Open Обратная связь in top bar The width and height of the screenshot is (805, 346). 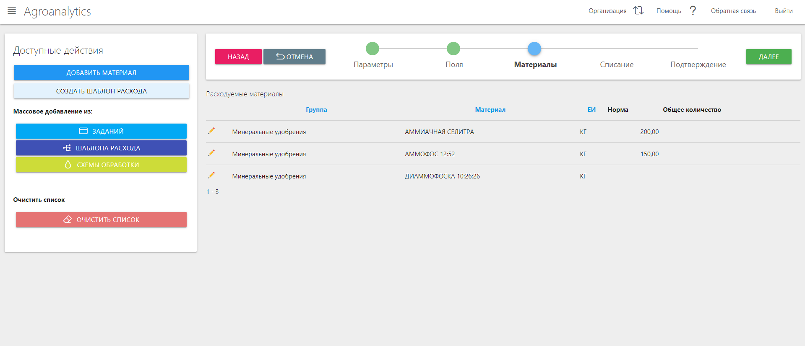(733, 11)
